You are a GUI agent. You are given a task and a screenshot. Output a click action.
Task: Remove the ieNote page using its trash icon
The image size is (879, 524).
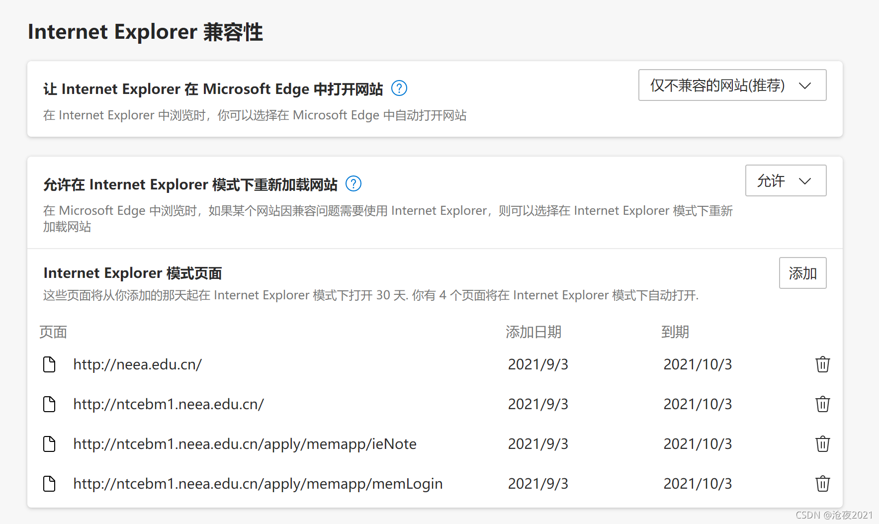point(823,444)
